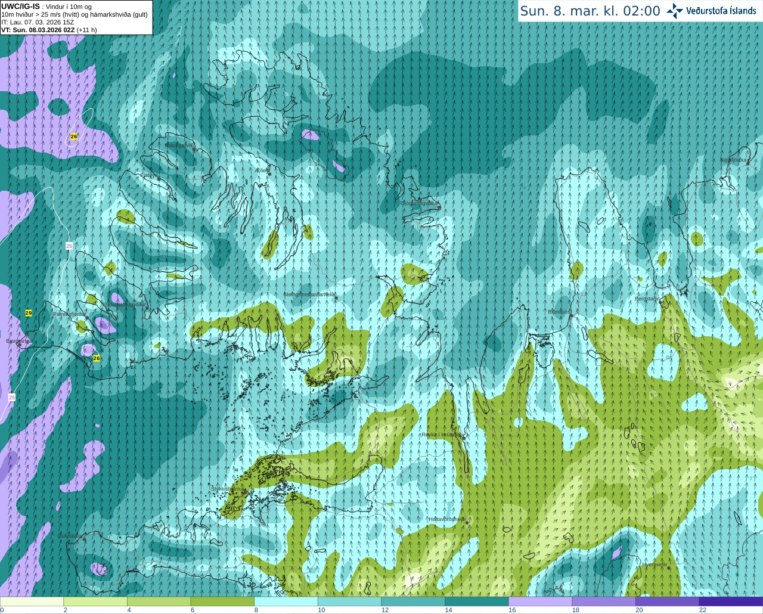Click the Gjögurflugvöllur station label
This screenshot has height=614, width=763.
click(x=420, y=203)
